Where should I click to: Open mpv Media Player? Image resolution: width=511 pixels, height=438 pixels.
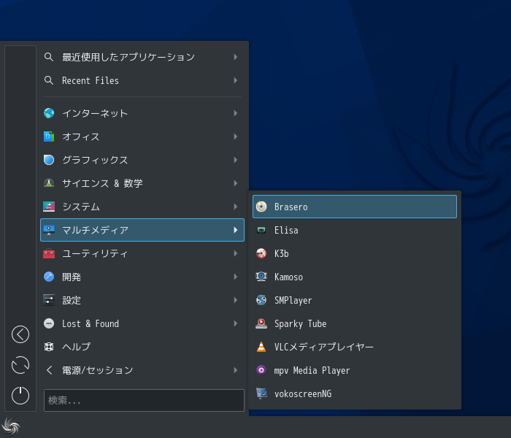pyautogui.click(x=355, y=370)
